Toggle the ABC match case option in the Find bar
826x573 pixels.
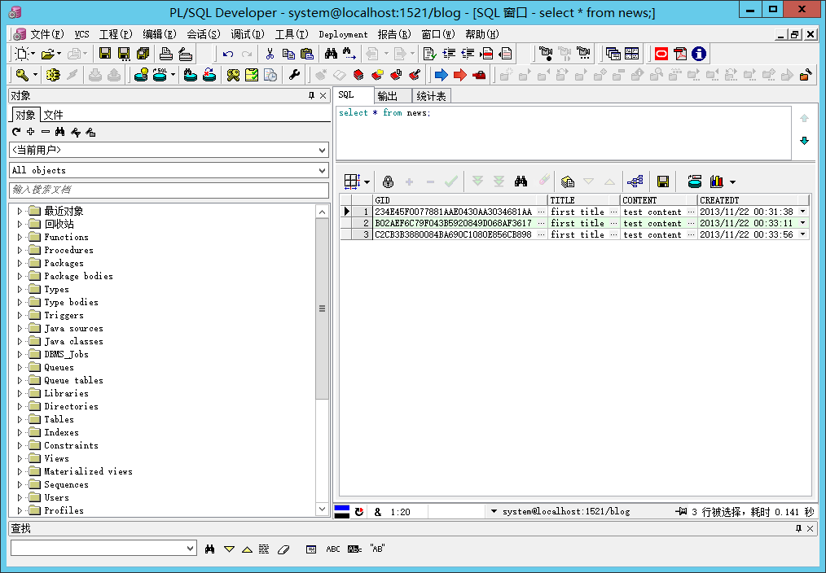tap(333, 549)
